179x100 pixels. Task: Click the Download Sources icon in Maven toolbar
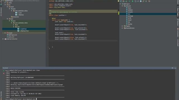[x=126, y=1]
